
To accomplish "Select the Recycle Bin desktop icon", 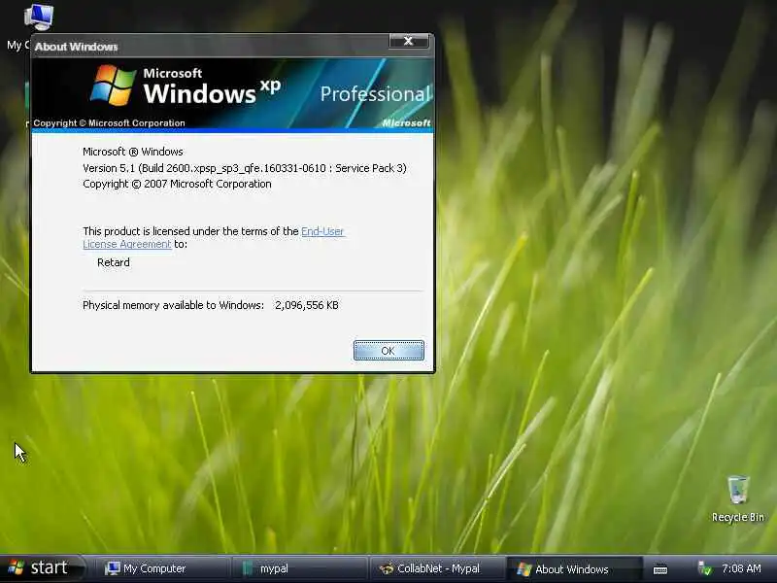I will [x=738, y=498].
